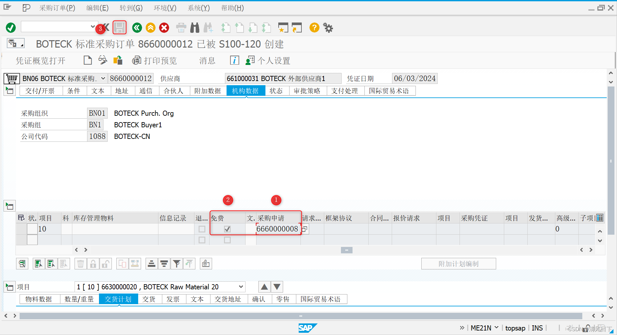Open the BN06 order type dropdown
This screenshot has width=617, height=335.
point(103,78)
